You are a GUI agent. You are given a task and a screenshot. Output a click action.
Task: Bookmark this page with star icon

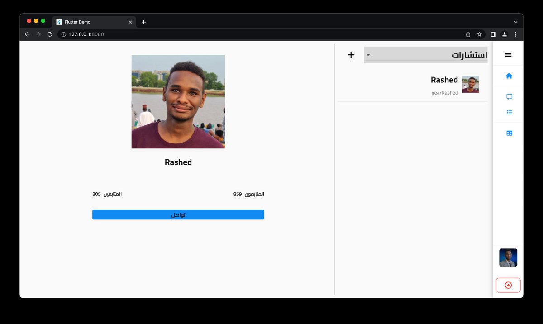tap(479, 34)
